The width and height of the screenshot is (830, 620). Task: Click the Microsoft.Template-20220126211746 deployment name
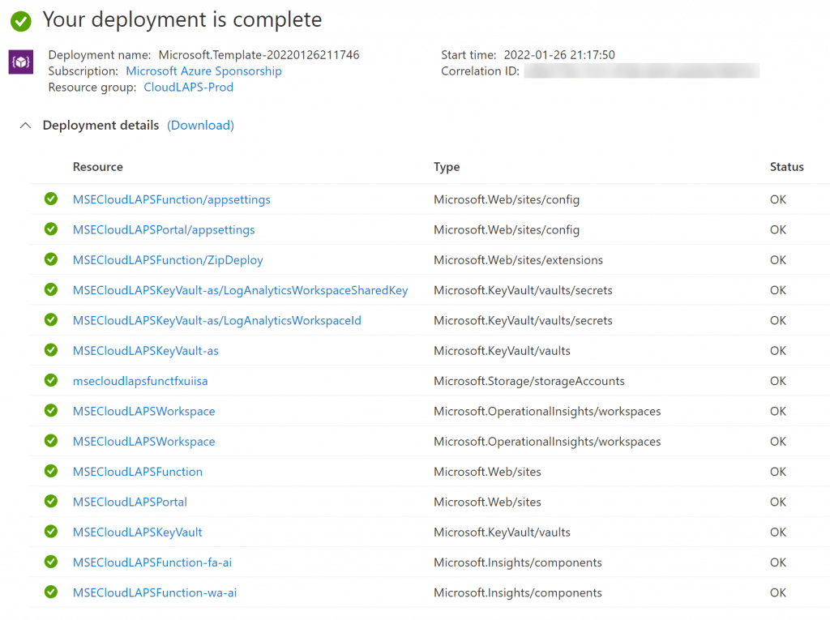(259, 54)
